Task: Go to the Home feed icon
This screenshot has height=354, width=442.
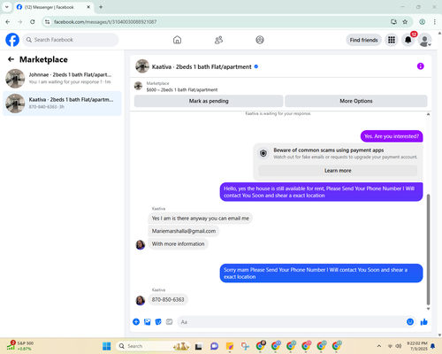Action: [x=177, y=40]
